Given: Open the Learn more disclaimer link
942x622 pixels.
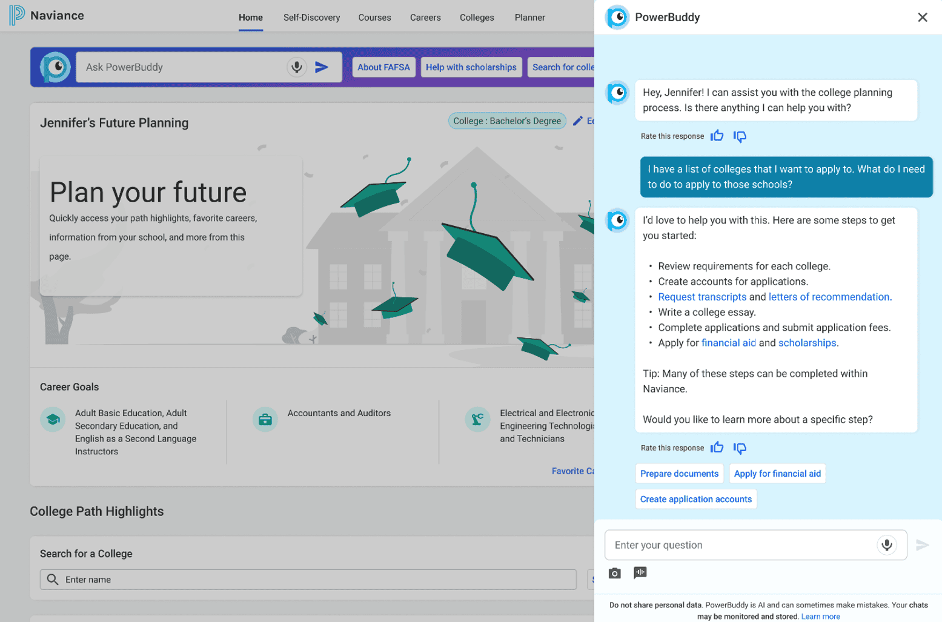Looking at the screenshot, I should (x=820, y=617).
